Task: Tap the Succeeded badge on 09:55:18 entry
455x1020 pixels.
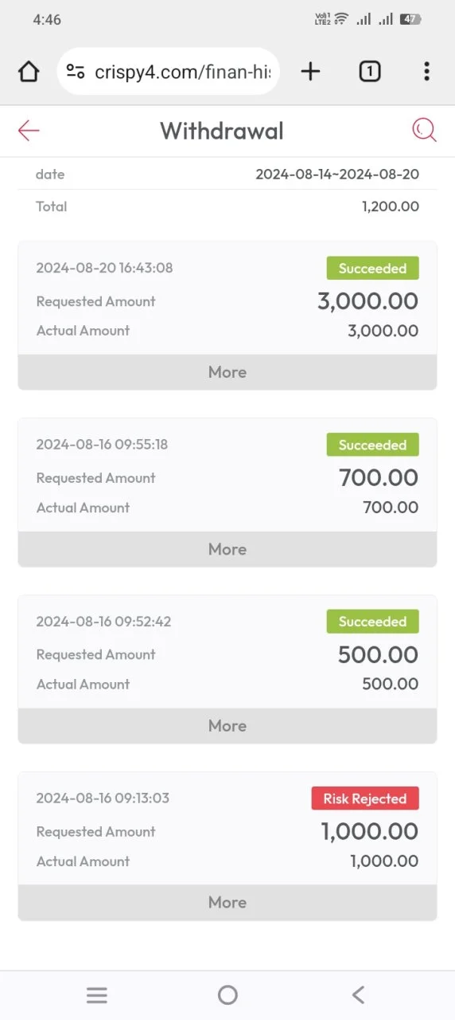Action: 372,445
